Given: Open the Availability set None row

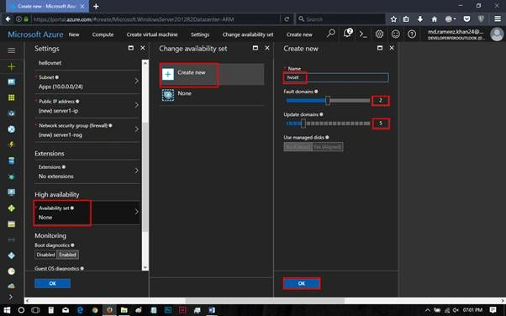Looking at the screenshot, I should (87, 213).
